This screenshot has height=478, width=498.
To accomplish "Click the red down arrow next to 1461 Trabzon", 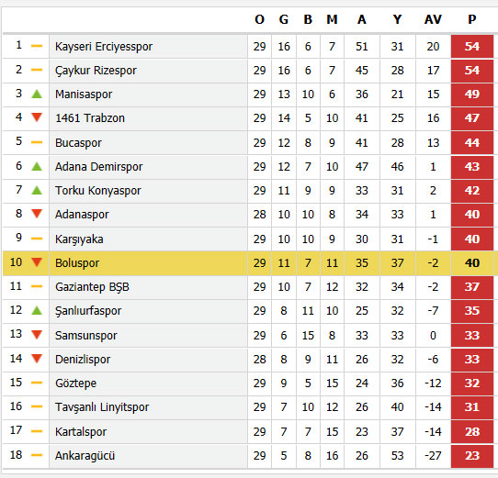I will coord(37,117).
